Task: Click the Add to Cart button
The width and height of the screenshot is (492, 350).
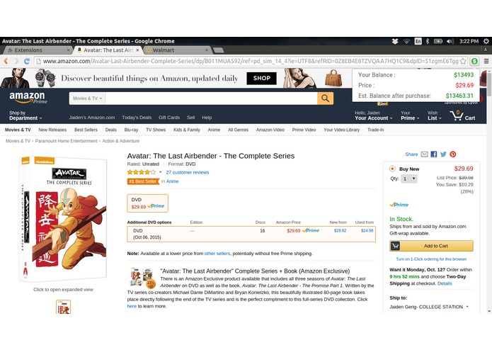Action: pyautogui.click(x=431, y=246)
